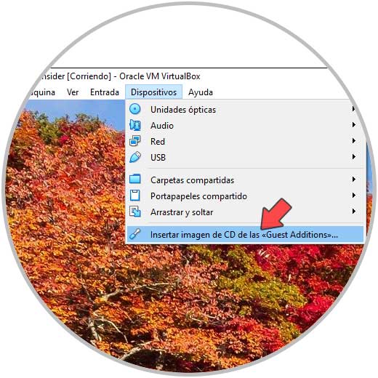378x378 pixels.
Task: Click the Guest Additions wrench icon
Action: [x=134, y=234]
